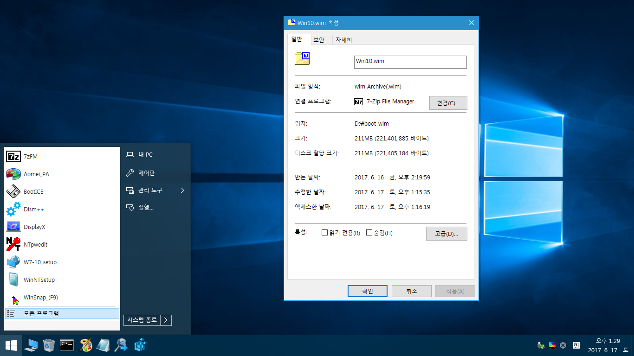This screenshot has height=356, width=634.
Task: Open the paint palette taskbar icon
Action: (86, 345)
